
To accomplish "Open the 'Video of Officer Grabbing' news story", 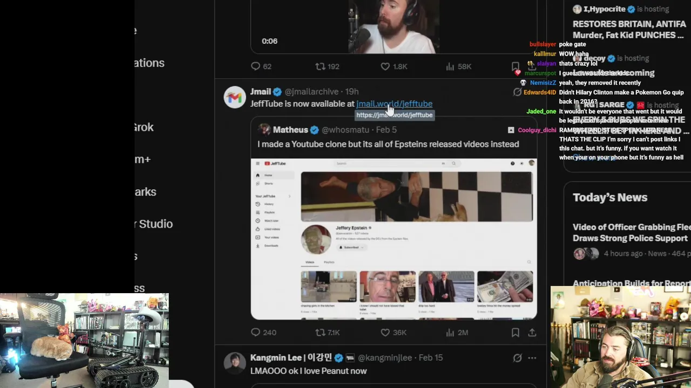I will point(631,233).
